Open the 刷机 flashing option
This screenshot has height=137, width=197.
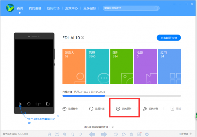click(x=176, y=108)
